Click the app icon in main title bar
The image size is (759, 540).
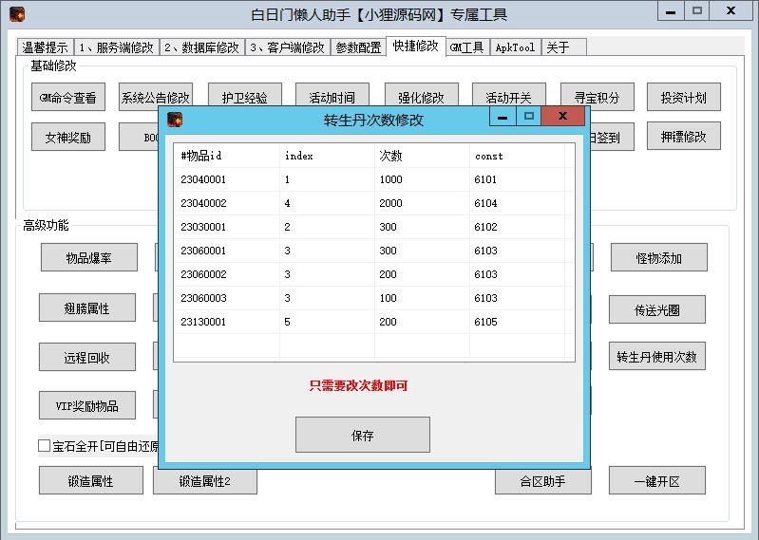click(16, 14)
